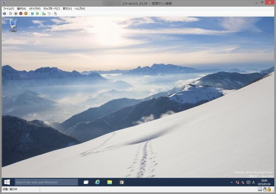This screenshot has width=276, height=194.
Task: Close the virtual machine connection window
Action: tap(270, 2)
